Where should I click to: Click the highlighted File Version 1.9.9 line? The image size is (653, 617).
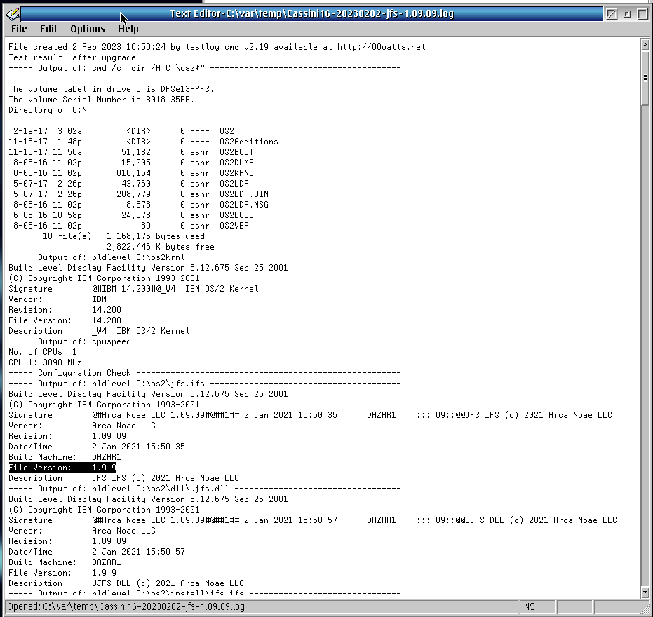tap(62, 468)
